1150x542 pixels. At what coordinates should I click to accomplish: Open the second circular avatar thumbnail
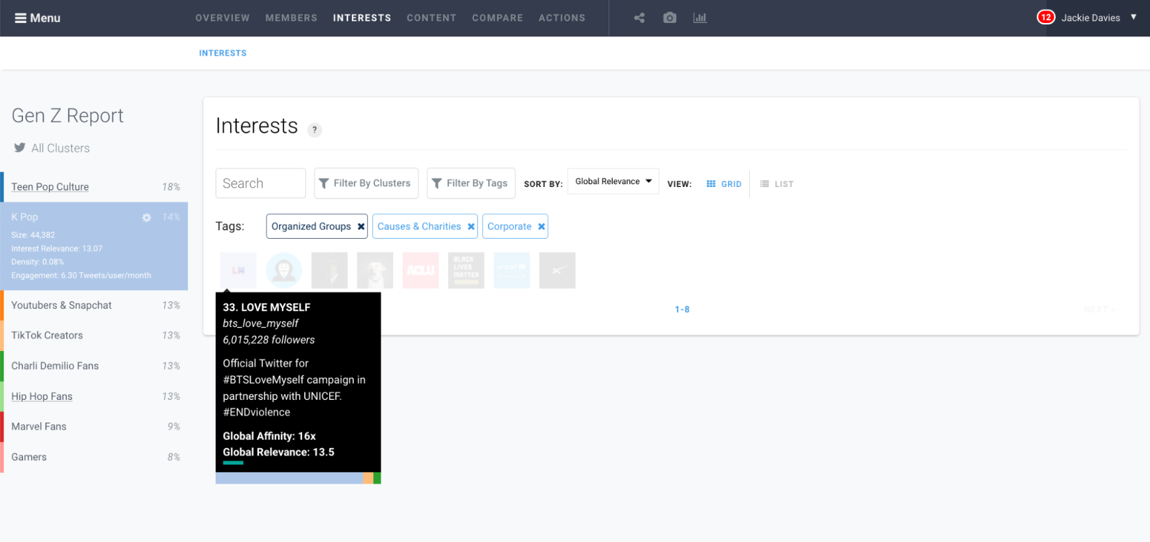tap(284, 270)
